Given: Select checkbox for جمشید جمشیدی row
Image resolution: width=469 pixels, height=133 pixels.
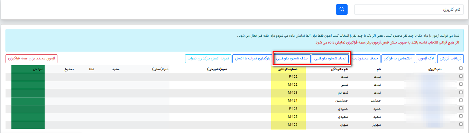Looking at the screenshot, I should pyautogui.click(x=461, y=100).
